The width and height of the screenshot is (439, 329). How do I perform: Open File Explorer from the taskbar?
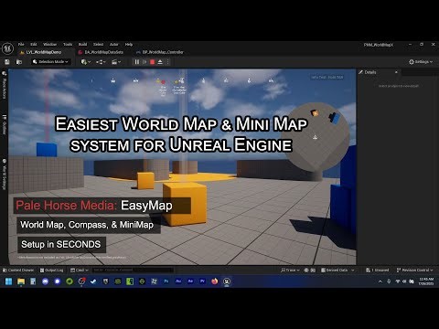[x=21, y=281]
